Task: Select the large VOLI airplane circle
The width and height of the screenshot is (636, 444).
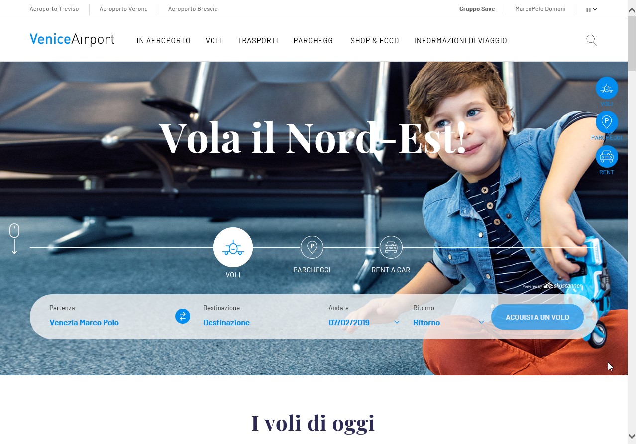Action: click(233, 247)
